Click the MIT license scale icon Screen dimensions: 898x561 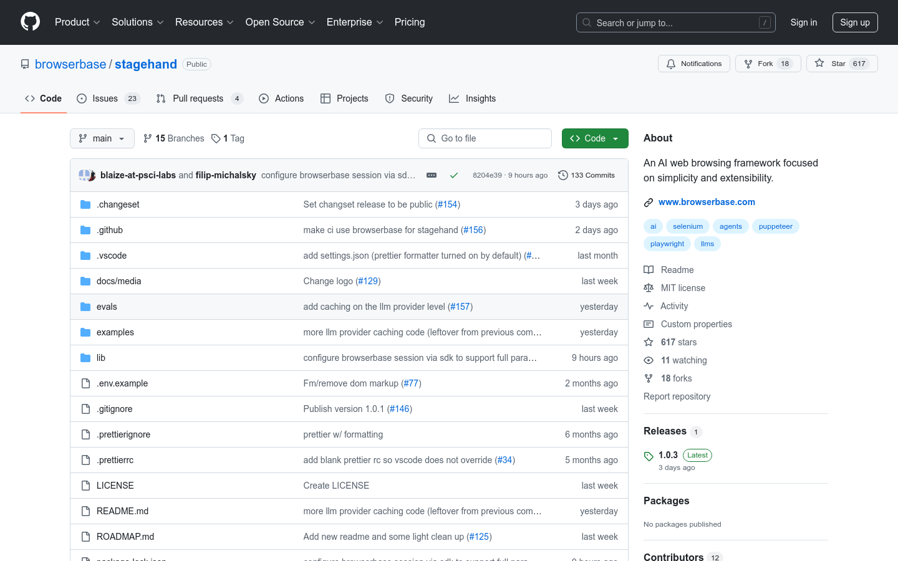pyautogui.click(x=649, y=288)
